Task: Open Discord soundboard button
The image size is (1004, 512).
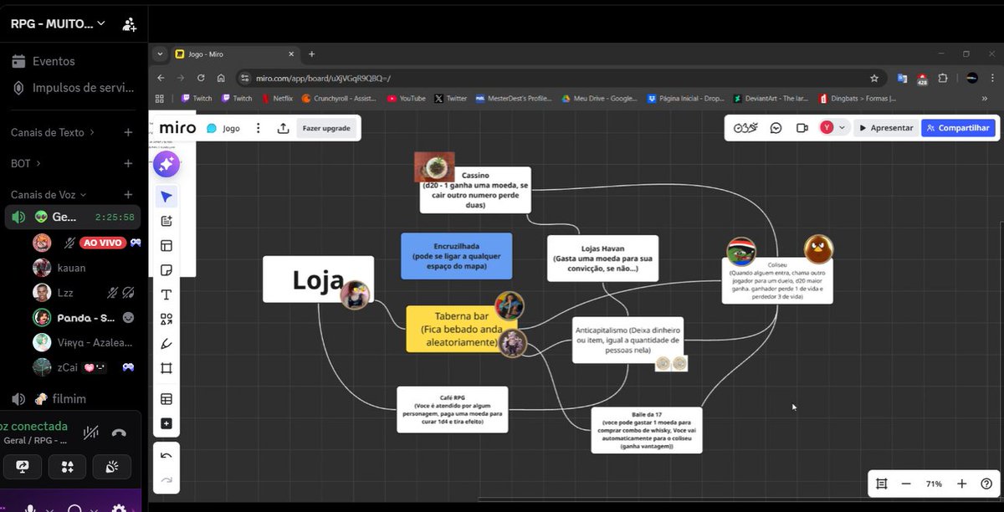Action: tap(111, 466)
